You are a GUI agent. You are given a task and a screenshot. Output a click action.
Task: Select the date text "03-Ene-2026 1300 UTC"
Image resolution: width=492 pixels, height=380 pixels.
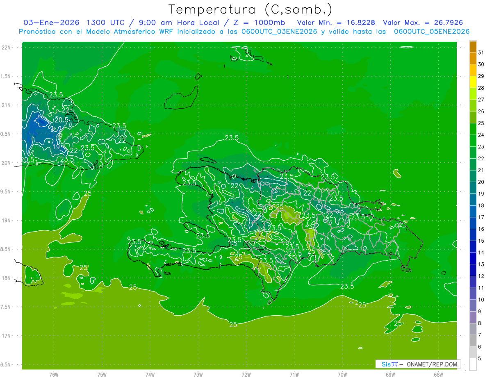74,23
